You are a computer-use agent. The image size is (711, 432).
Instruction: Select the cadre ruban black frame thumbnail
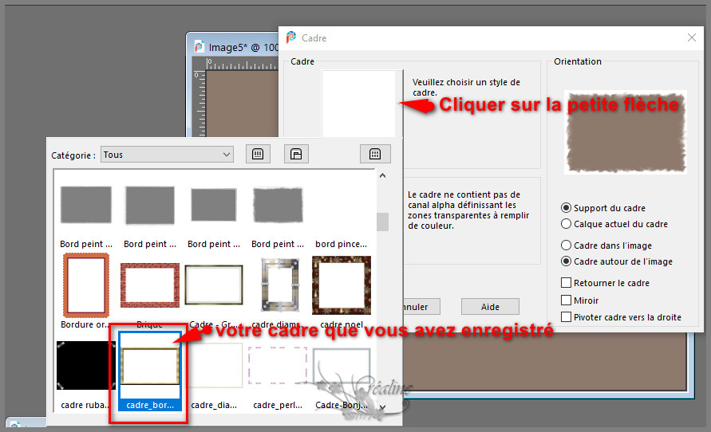click(85, 366)
